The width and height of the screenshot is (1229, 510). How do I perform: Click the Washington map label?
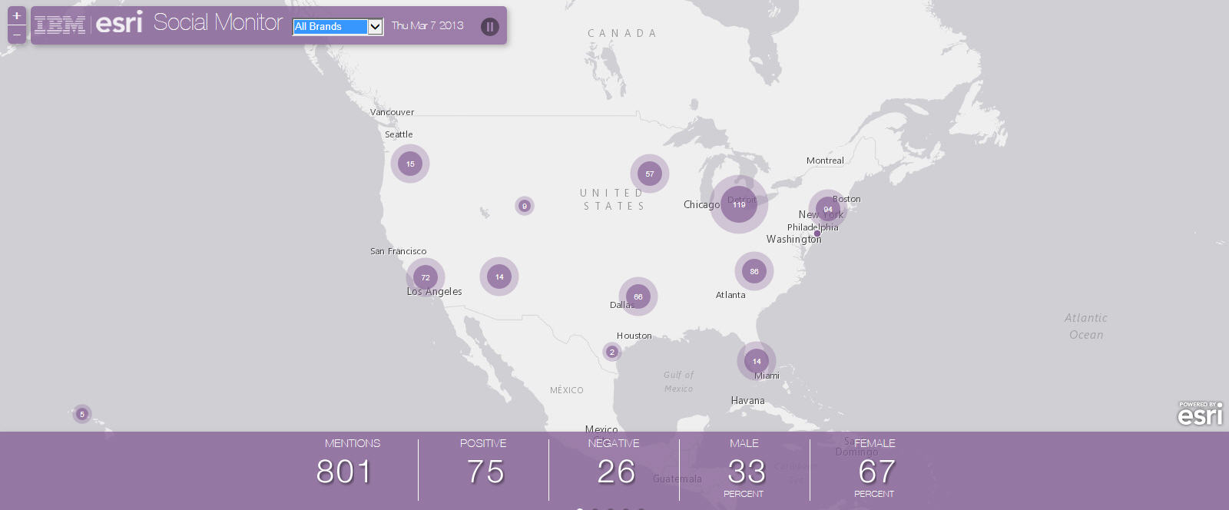[793, 240]
